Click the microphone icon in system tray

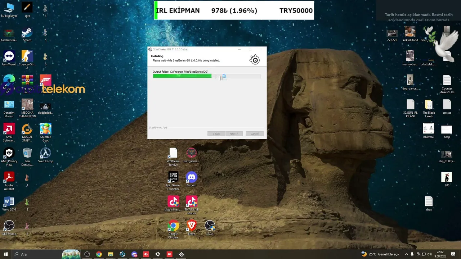412,254
